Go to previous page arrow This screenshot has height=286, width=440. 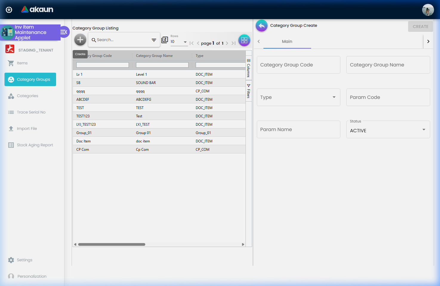coord(198,43)
